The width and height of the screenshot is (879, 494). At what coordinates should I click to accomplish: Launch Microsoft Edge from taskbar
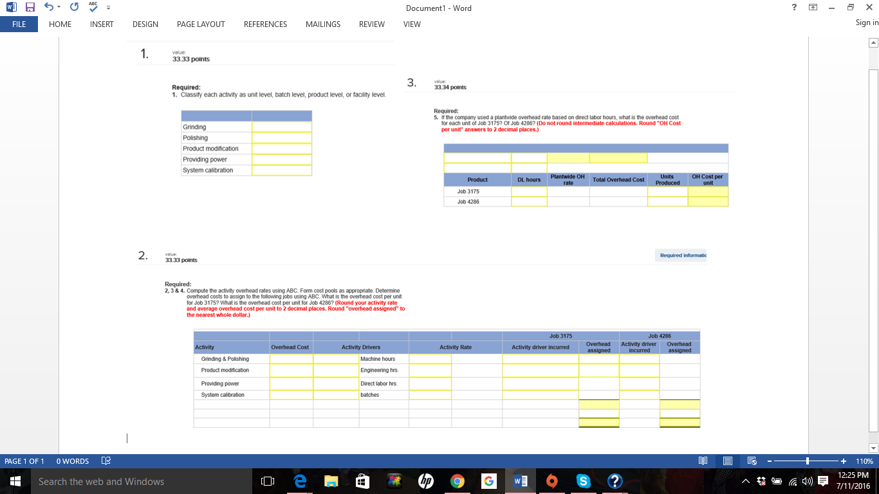pyautogui.click(x=299, y=481)
